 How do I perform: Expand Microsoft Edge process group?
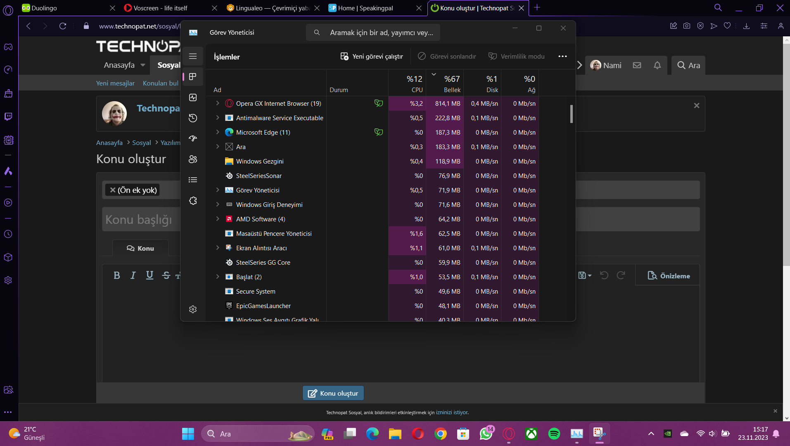click(218, 132)
